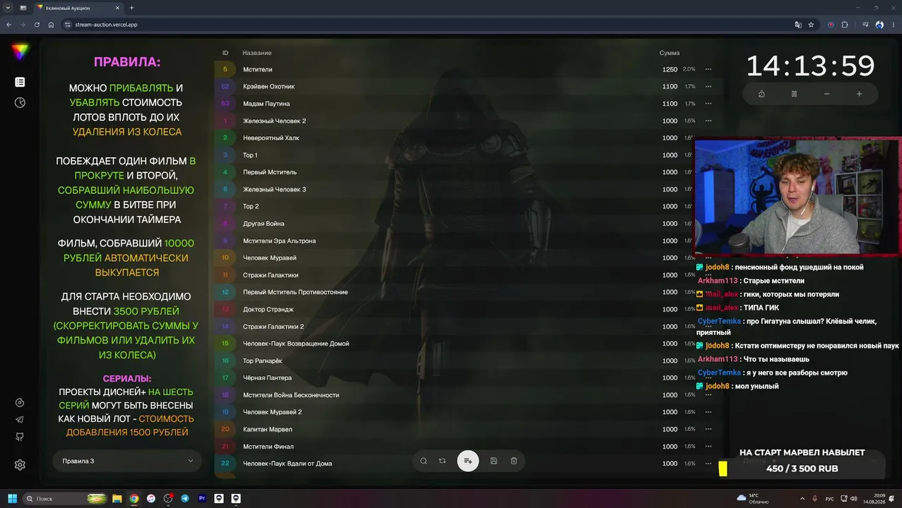Open the Windows Start menu

(x=12, y=498)
